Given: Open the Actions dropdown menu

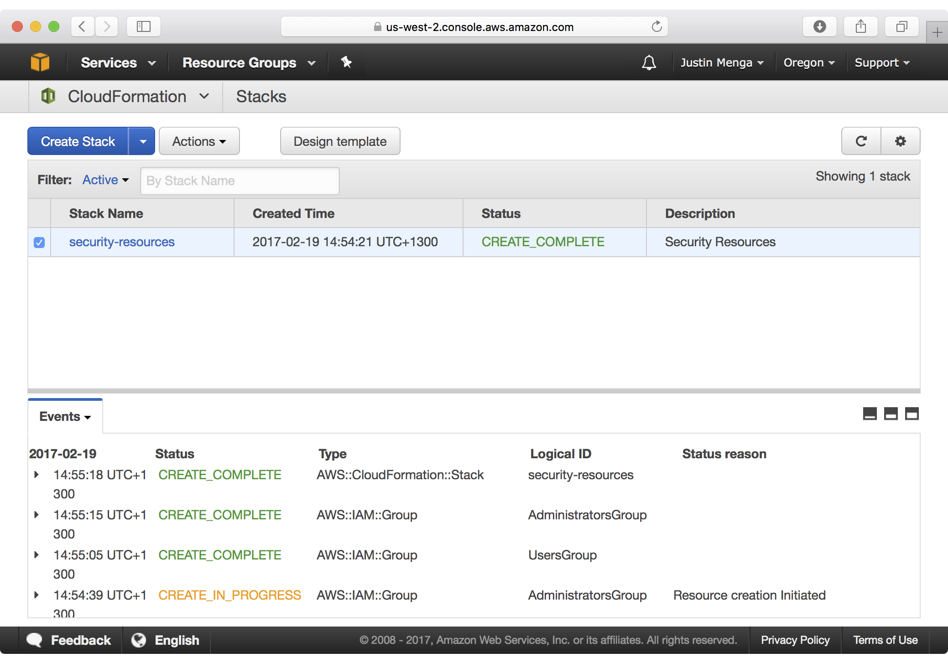Looking at the screenshot, I should [x=198, y=141].
